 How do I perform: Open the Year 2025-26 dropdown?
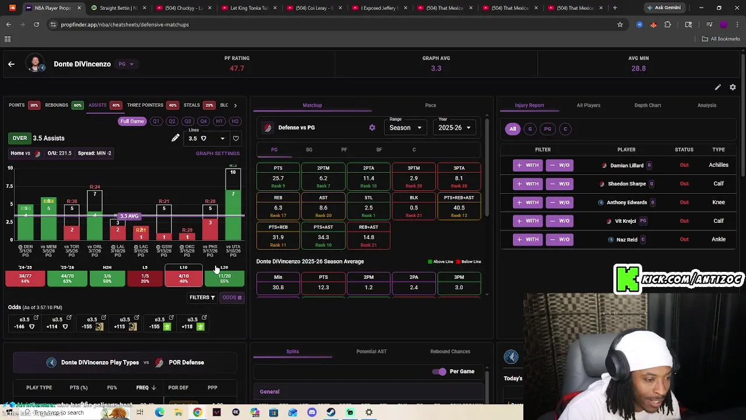click(x=455, y=128)
